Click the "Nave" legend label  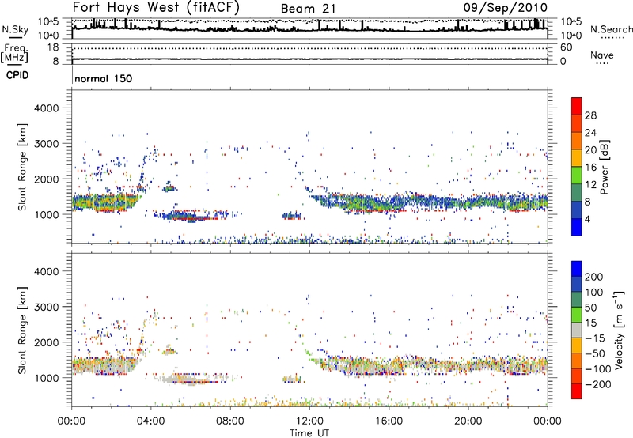(x=602, y=55)
